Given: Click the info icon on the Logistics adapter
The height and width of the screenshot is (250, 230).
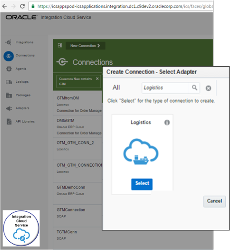Looking at the screenshot, I should 167,122.
